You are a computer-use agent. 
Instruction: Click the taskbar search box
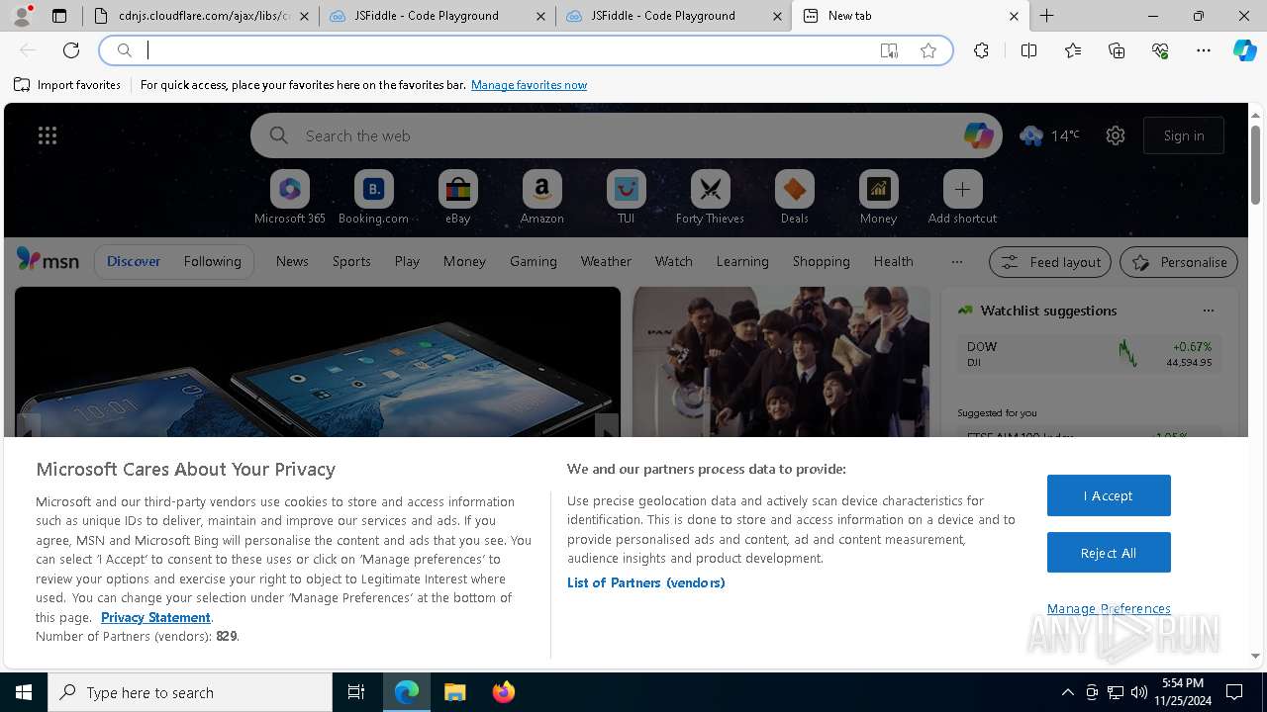point(190,692)
